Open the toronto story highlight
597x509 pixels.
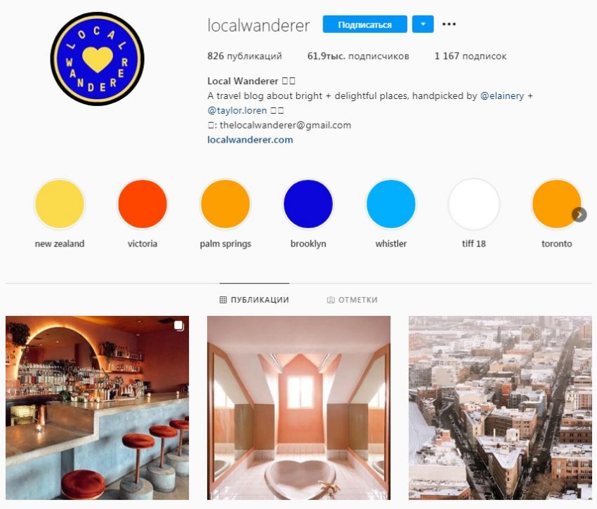coord(557,204)
